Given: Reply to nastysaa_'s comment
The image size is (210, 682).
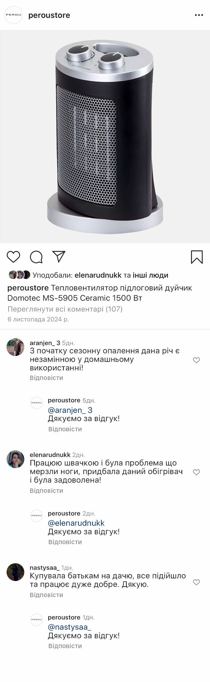Looking at the screenshot, I should (x=46, y=595).
